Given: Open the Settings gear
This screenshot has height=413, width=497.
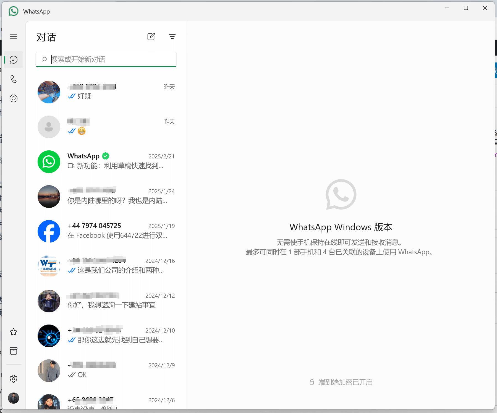Looking at the screenshot, I should (14, 379).
